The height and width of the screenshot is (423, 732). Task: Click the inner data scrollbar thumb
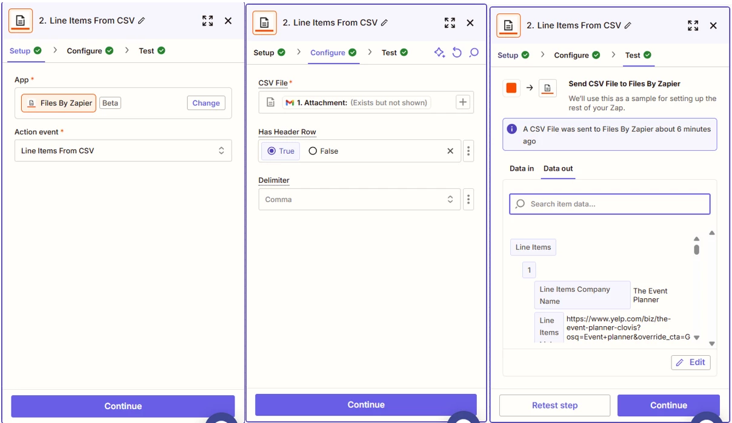point(696,249)
